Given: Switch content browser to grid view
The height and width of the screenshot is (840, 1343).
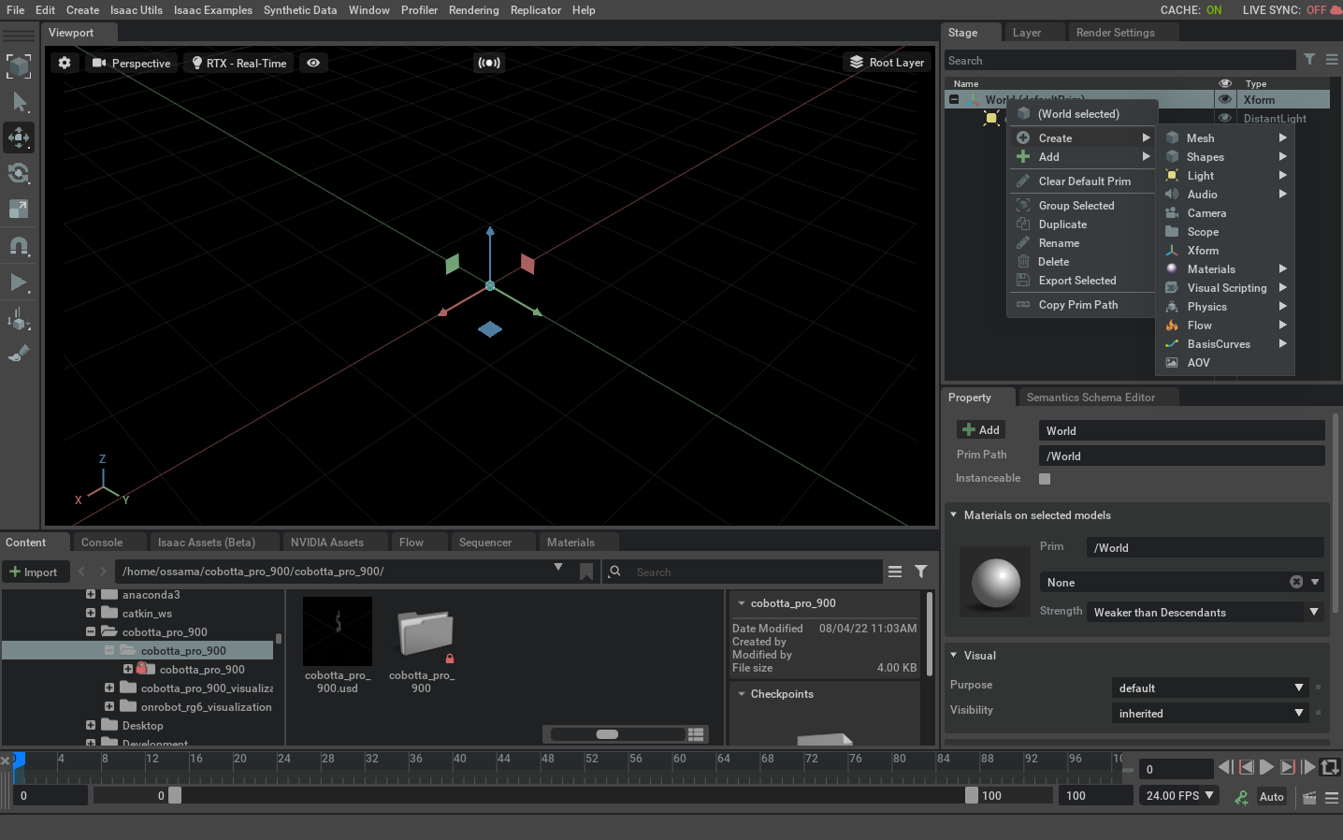Looking at the screenshot, I should click(x=696, y=734).
